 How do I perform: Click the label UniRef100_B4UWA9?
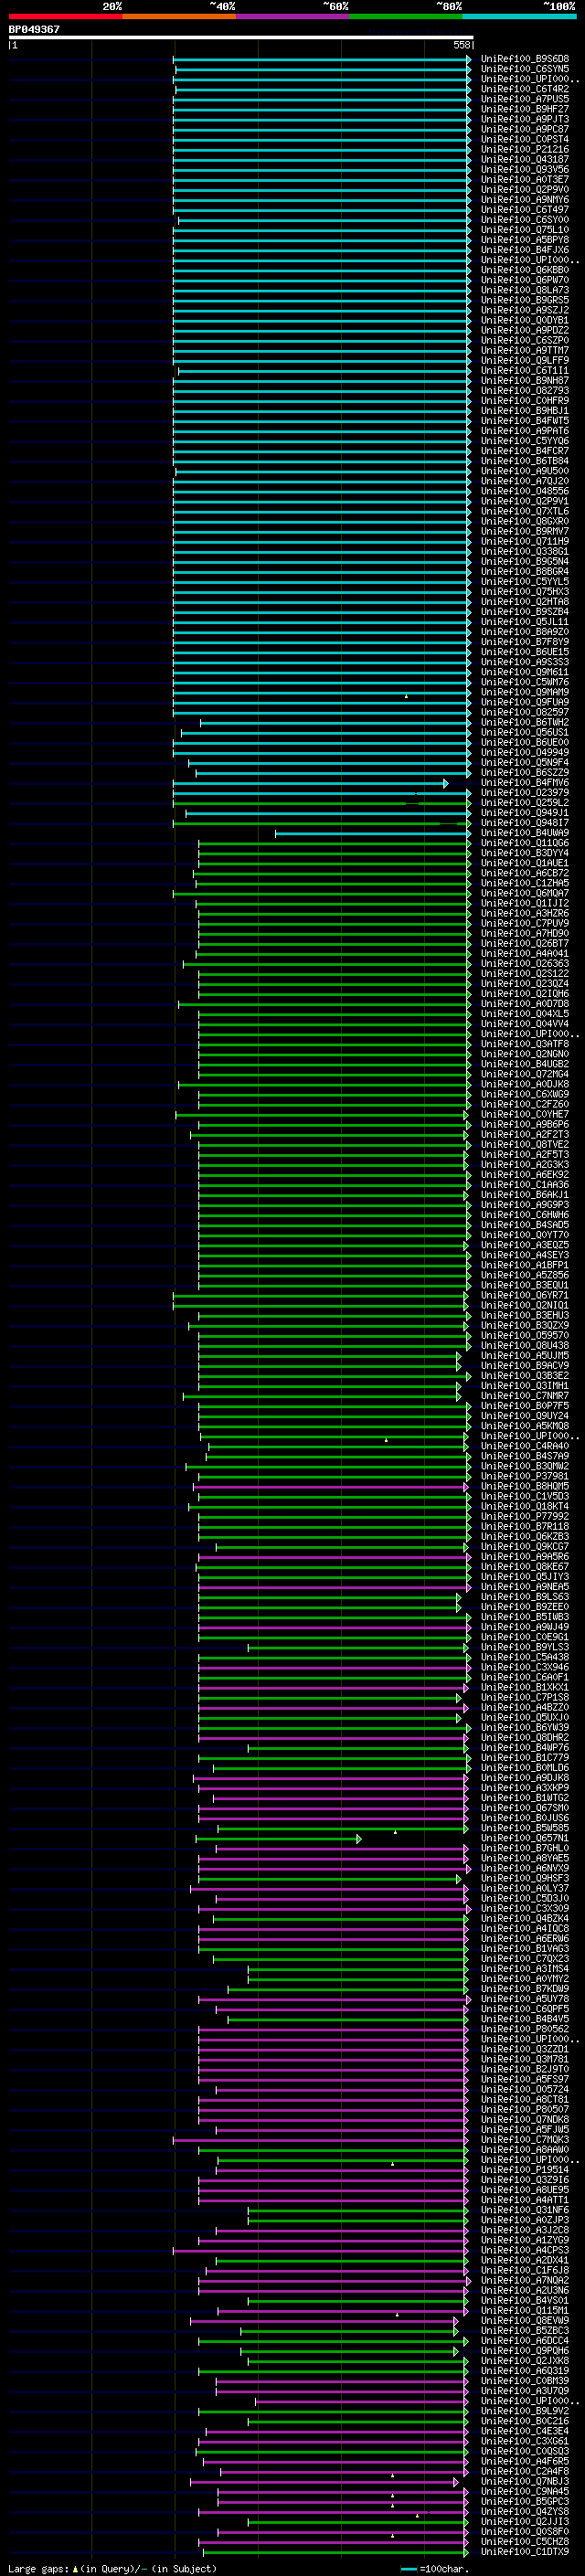(525, 833)
